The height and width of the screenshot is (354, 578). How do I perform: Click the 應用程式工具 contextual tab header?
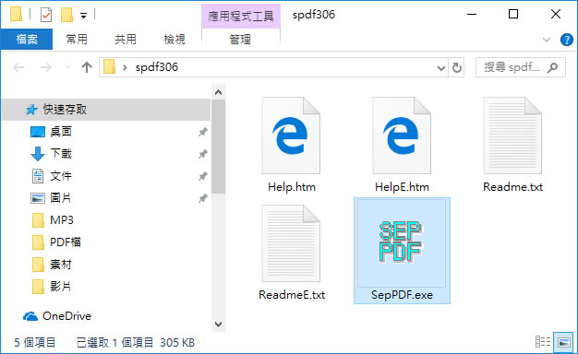[241, 17]
